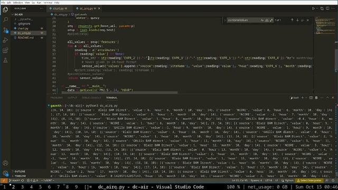Open Explorer panel more actions ellipsis

pyautogui.click(x=41, y=8)
